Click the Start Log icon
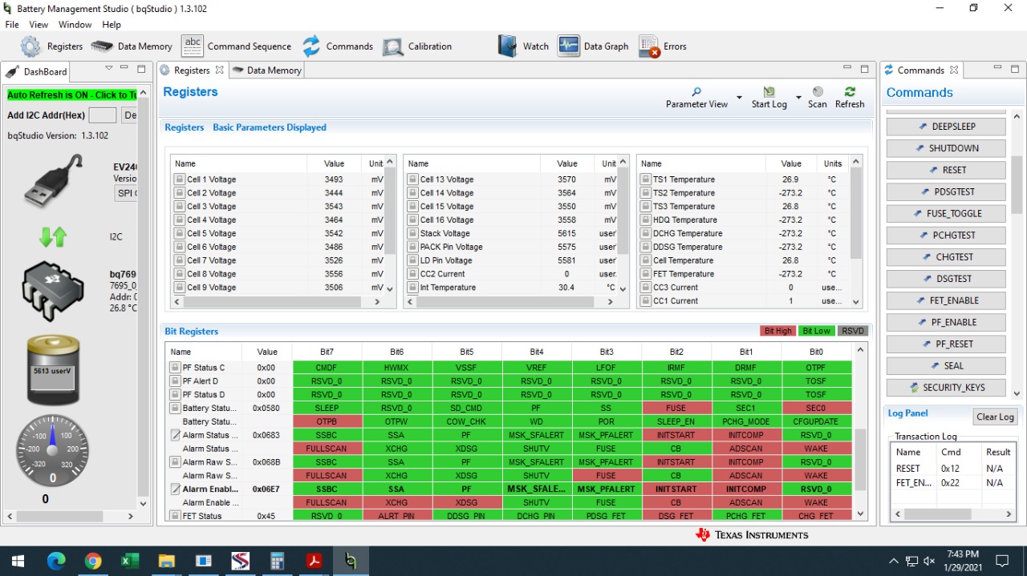Viewport: 1027px width, 576px height. [x=769, y=92]
